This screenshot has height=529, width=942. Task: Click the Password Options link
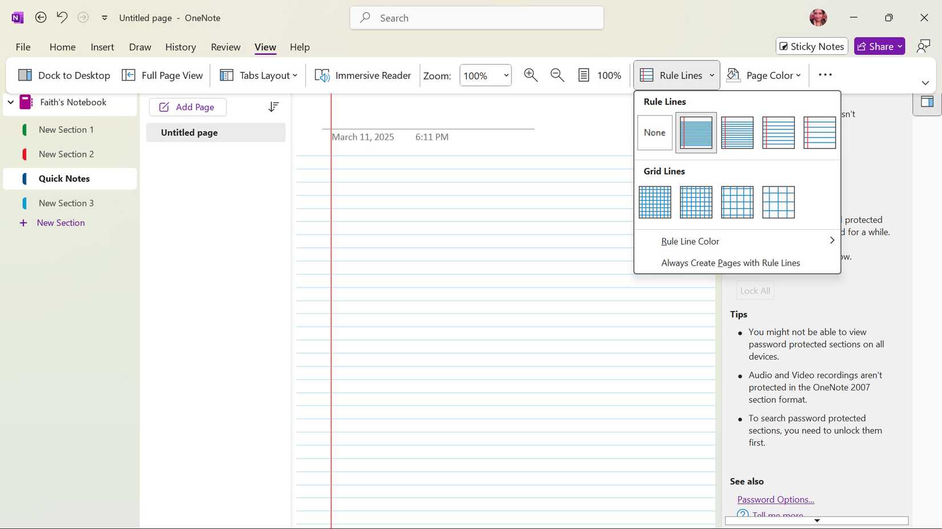pos(775,499)
